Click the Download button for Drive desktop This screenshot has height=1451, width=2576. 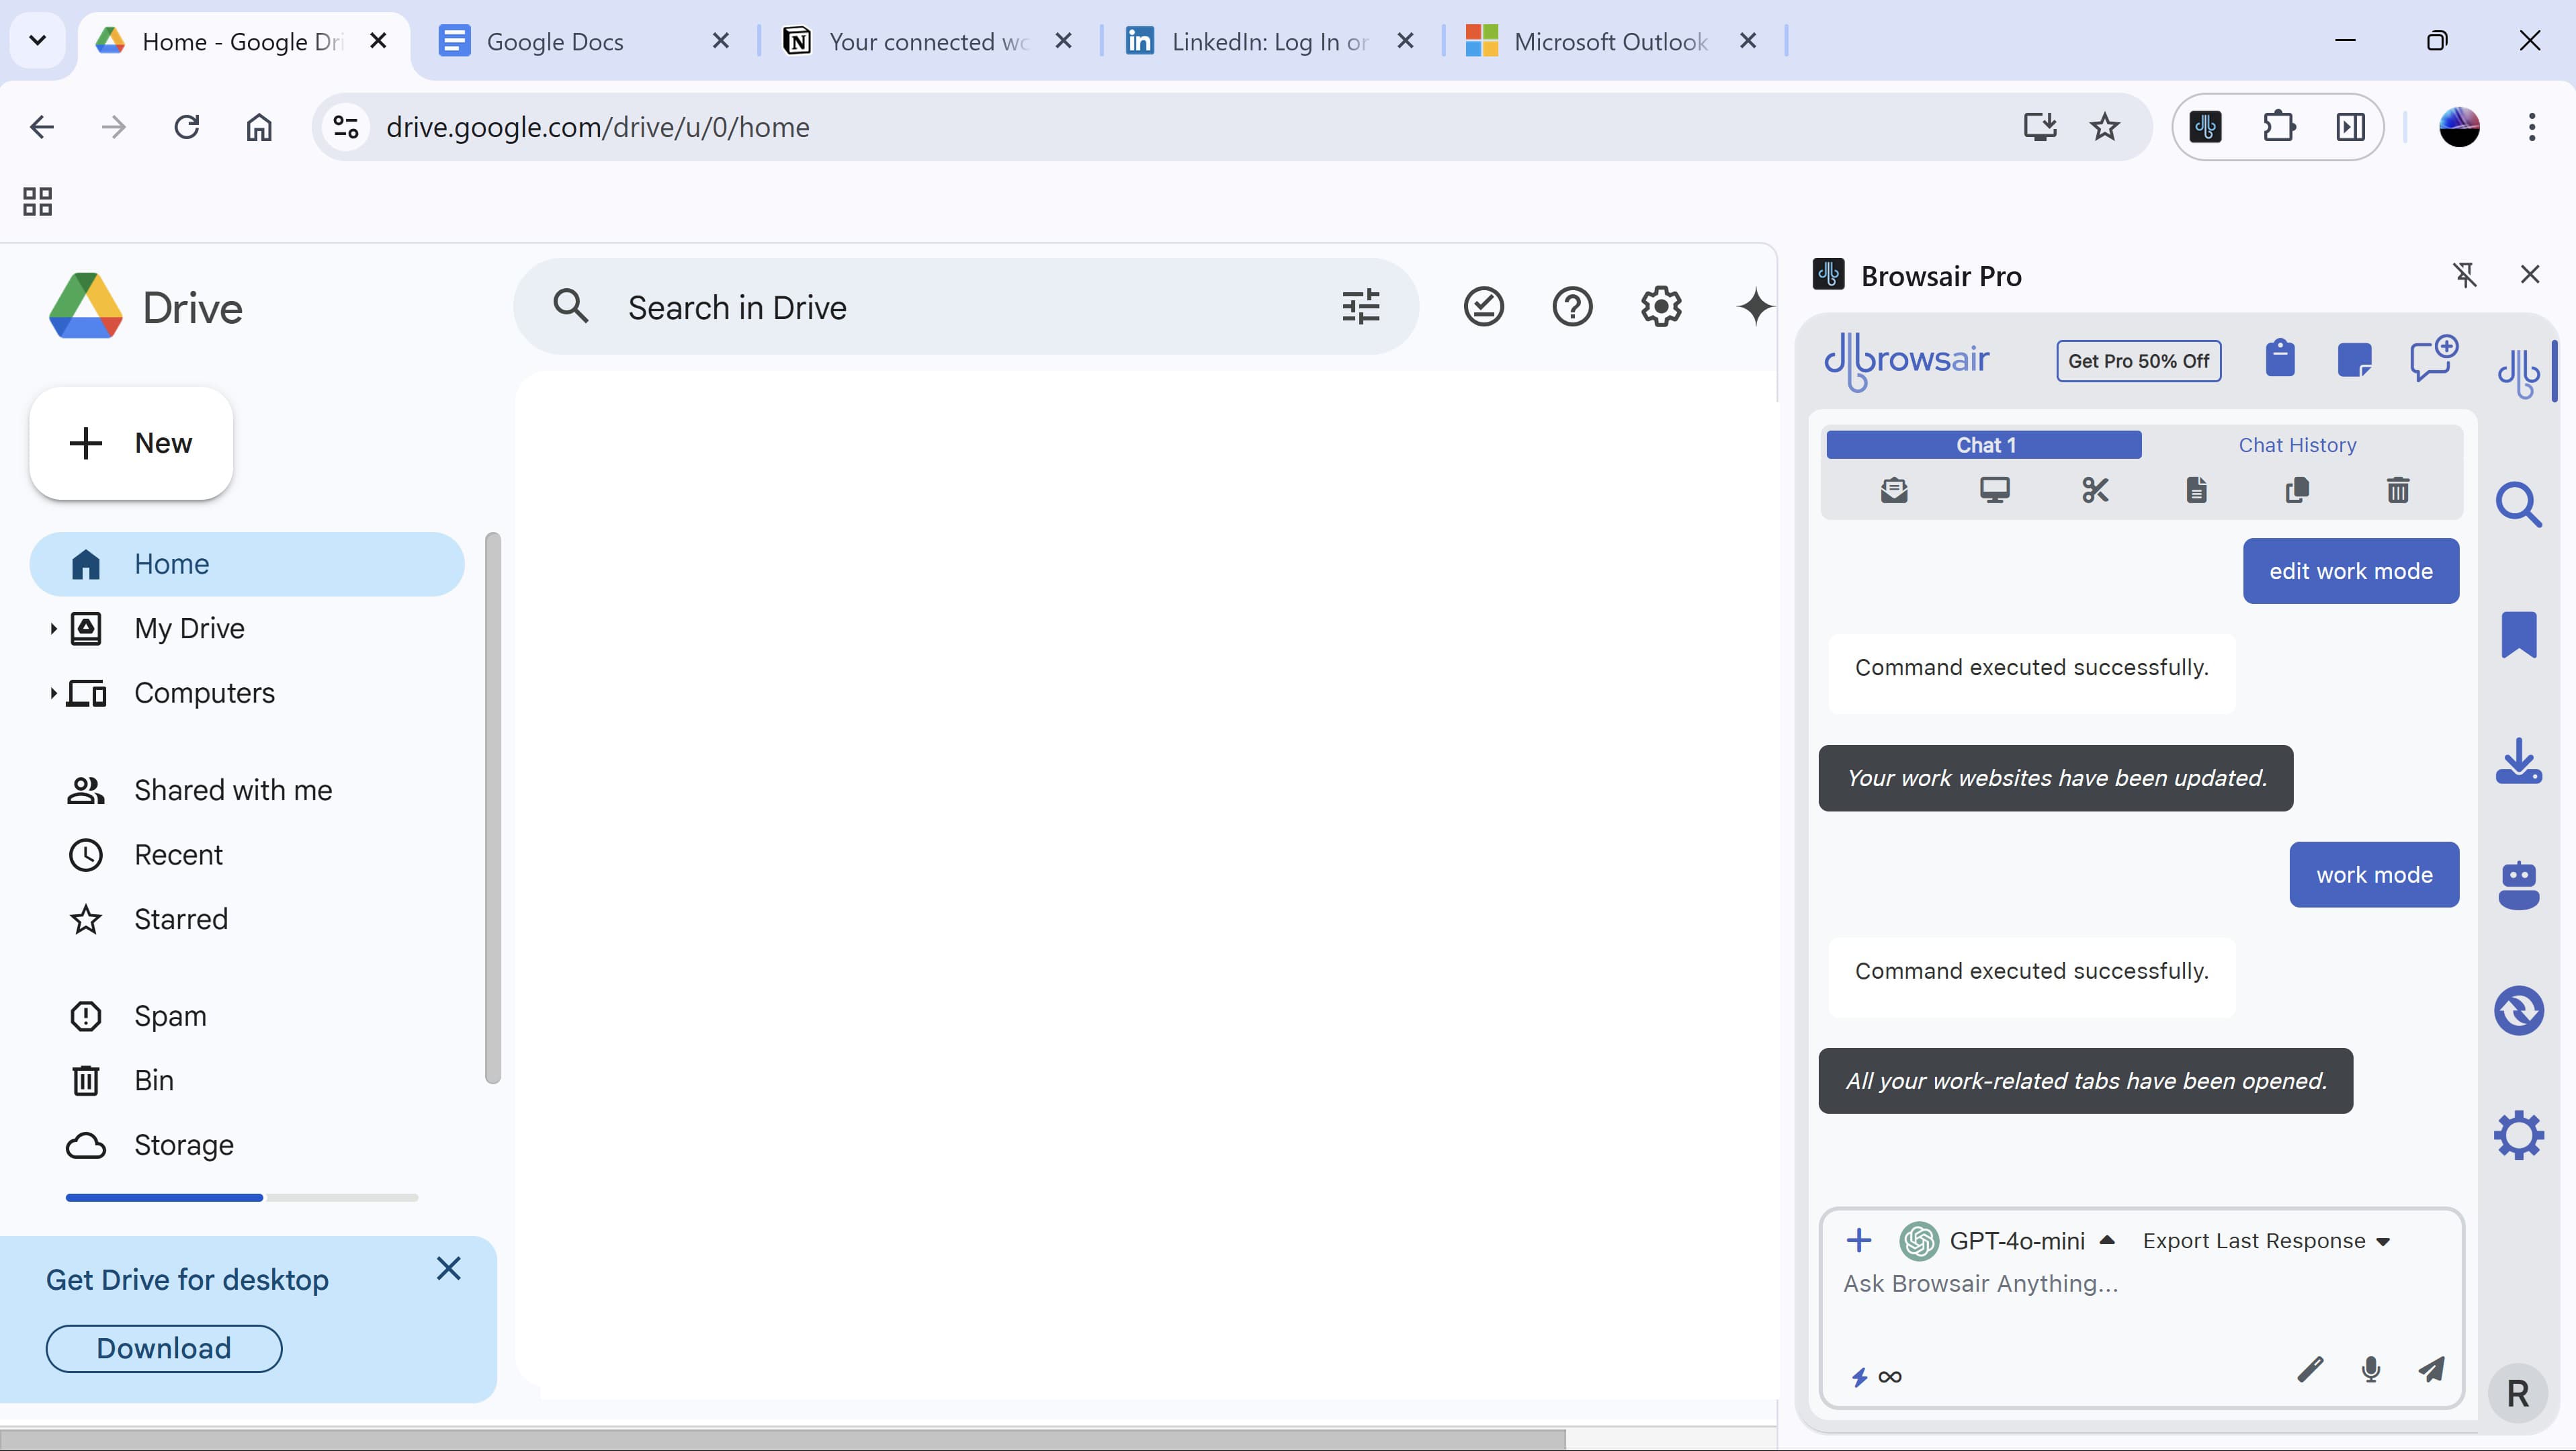tap(163, 1348)
